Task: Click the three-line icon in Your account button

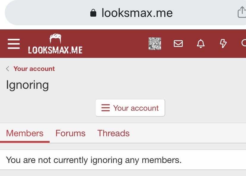Action: click(x=105, y=108)
